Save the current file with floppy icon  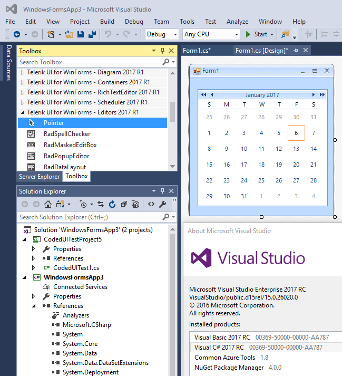[x=81, y=34]
